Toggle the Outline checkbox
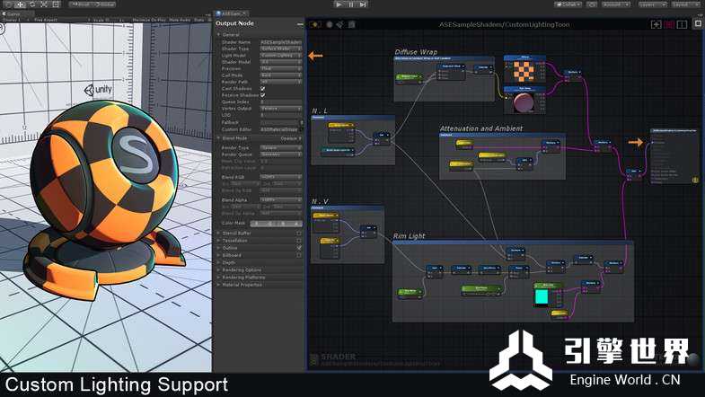The image size is (705, 397). click(x=299, y=248)
